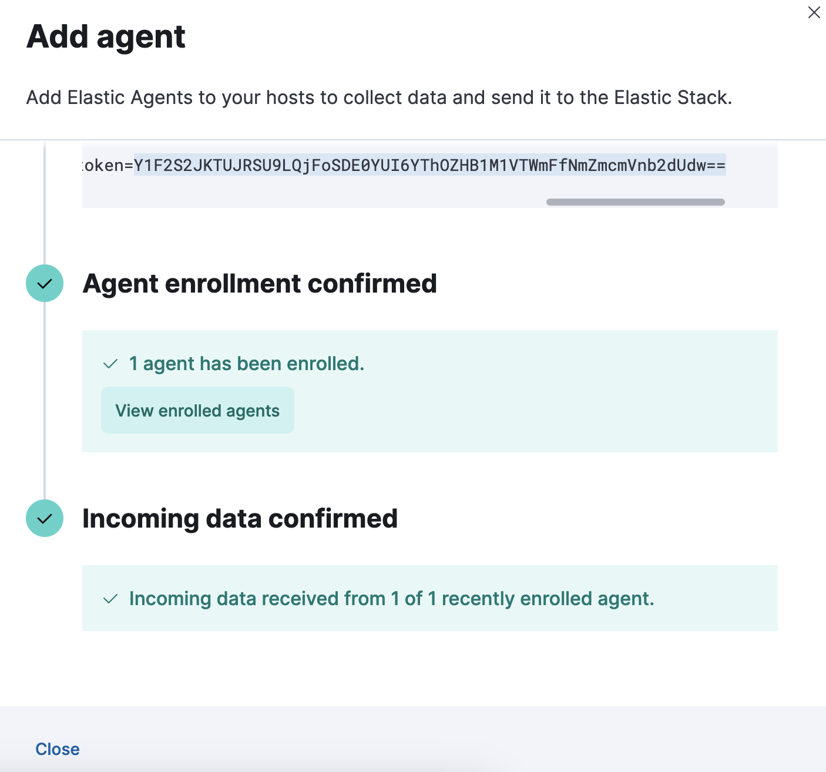
Task: Click the 'Add agent' flyout title
Action: coord(106,36)
